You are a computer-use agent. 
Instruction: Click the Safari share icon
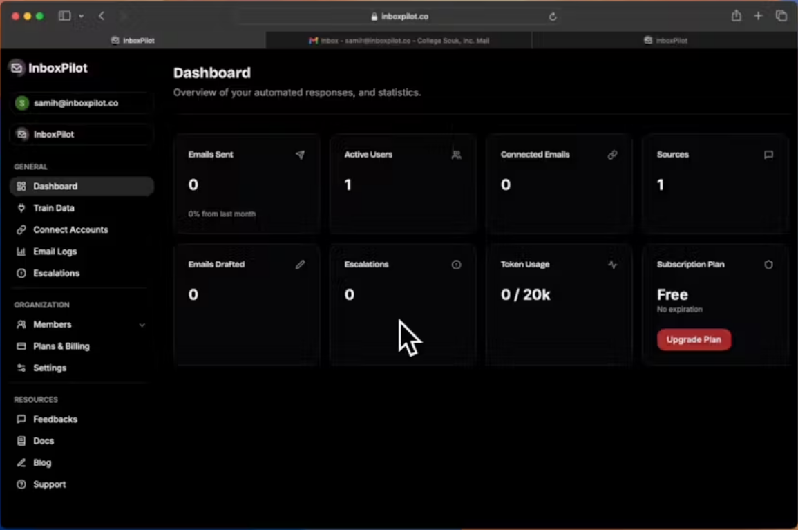point(737,16)
